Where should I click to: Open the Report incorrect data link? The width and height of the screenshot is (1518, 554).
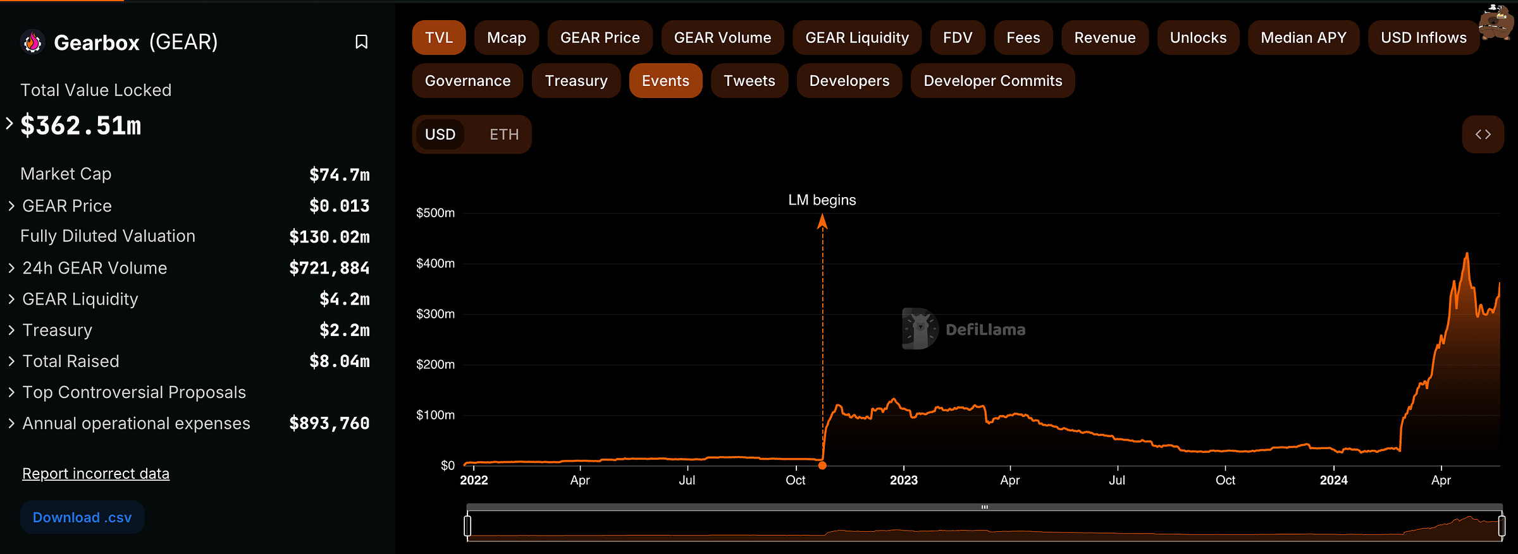pyautogui.click(x=96, y=474)
